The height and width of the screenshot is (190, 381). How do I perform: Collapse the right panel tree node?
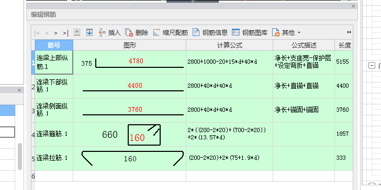point(372,65)
